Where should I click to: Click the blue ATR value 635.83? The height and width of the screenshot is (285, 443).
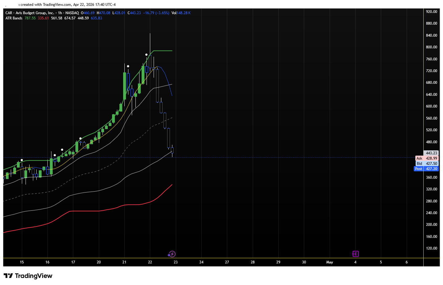(96, 18)
